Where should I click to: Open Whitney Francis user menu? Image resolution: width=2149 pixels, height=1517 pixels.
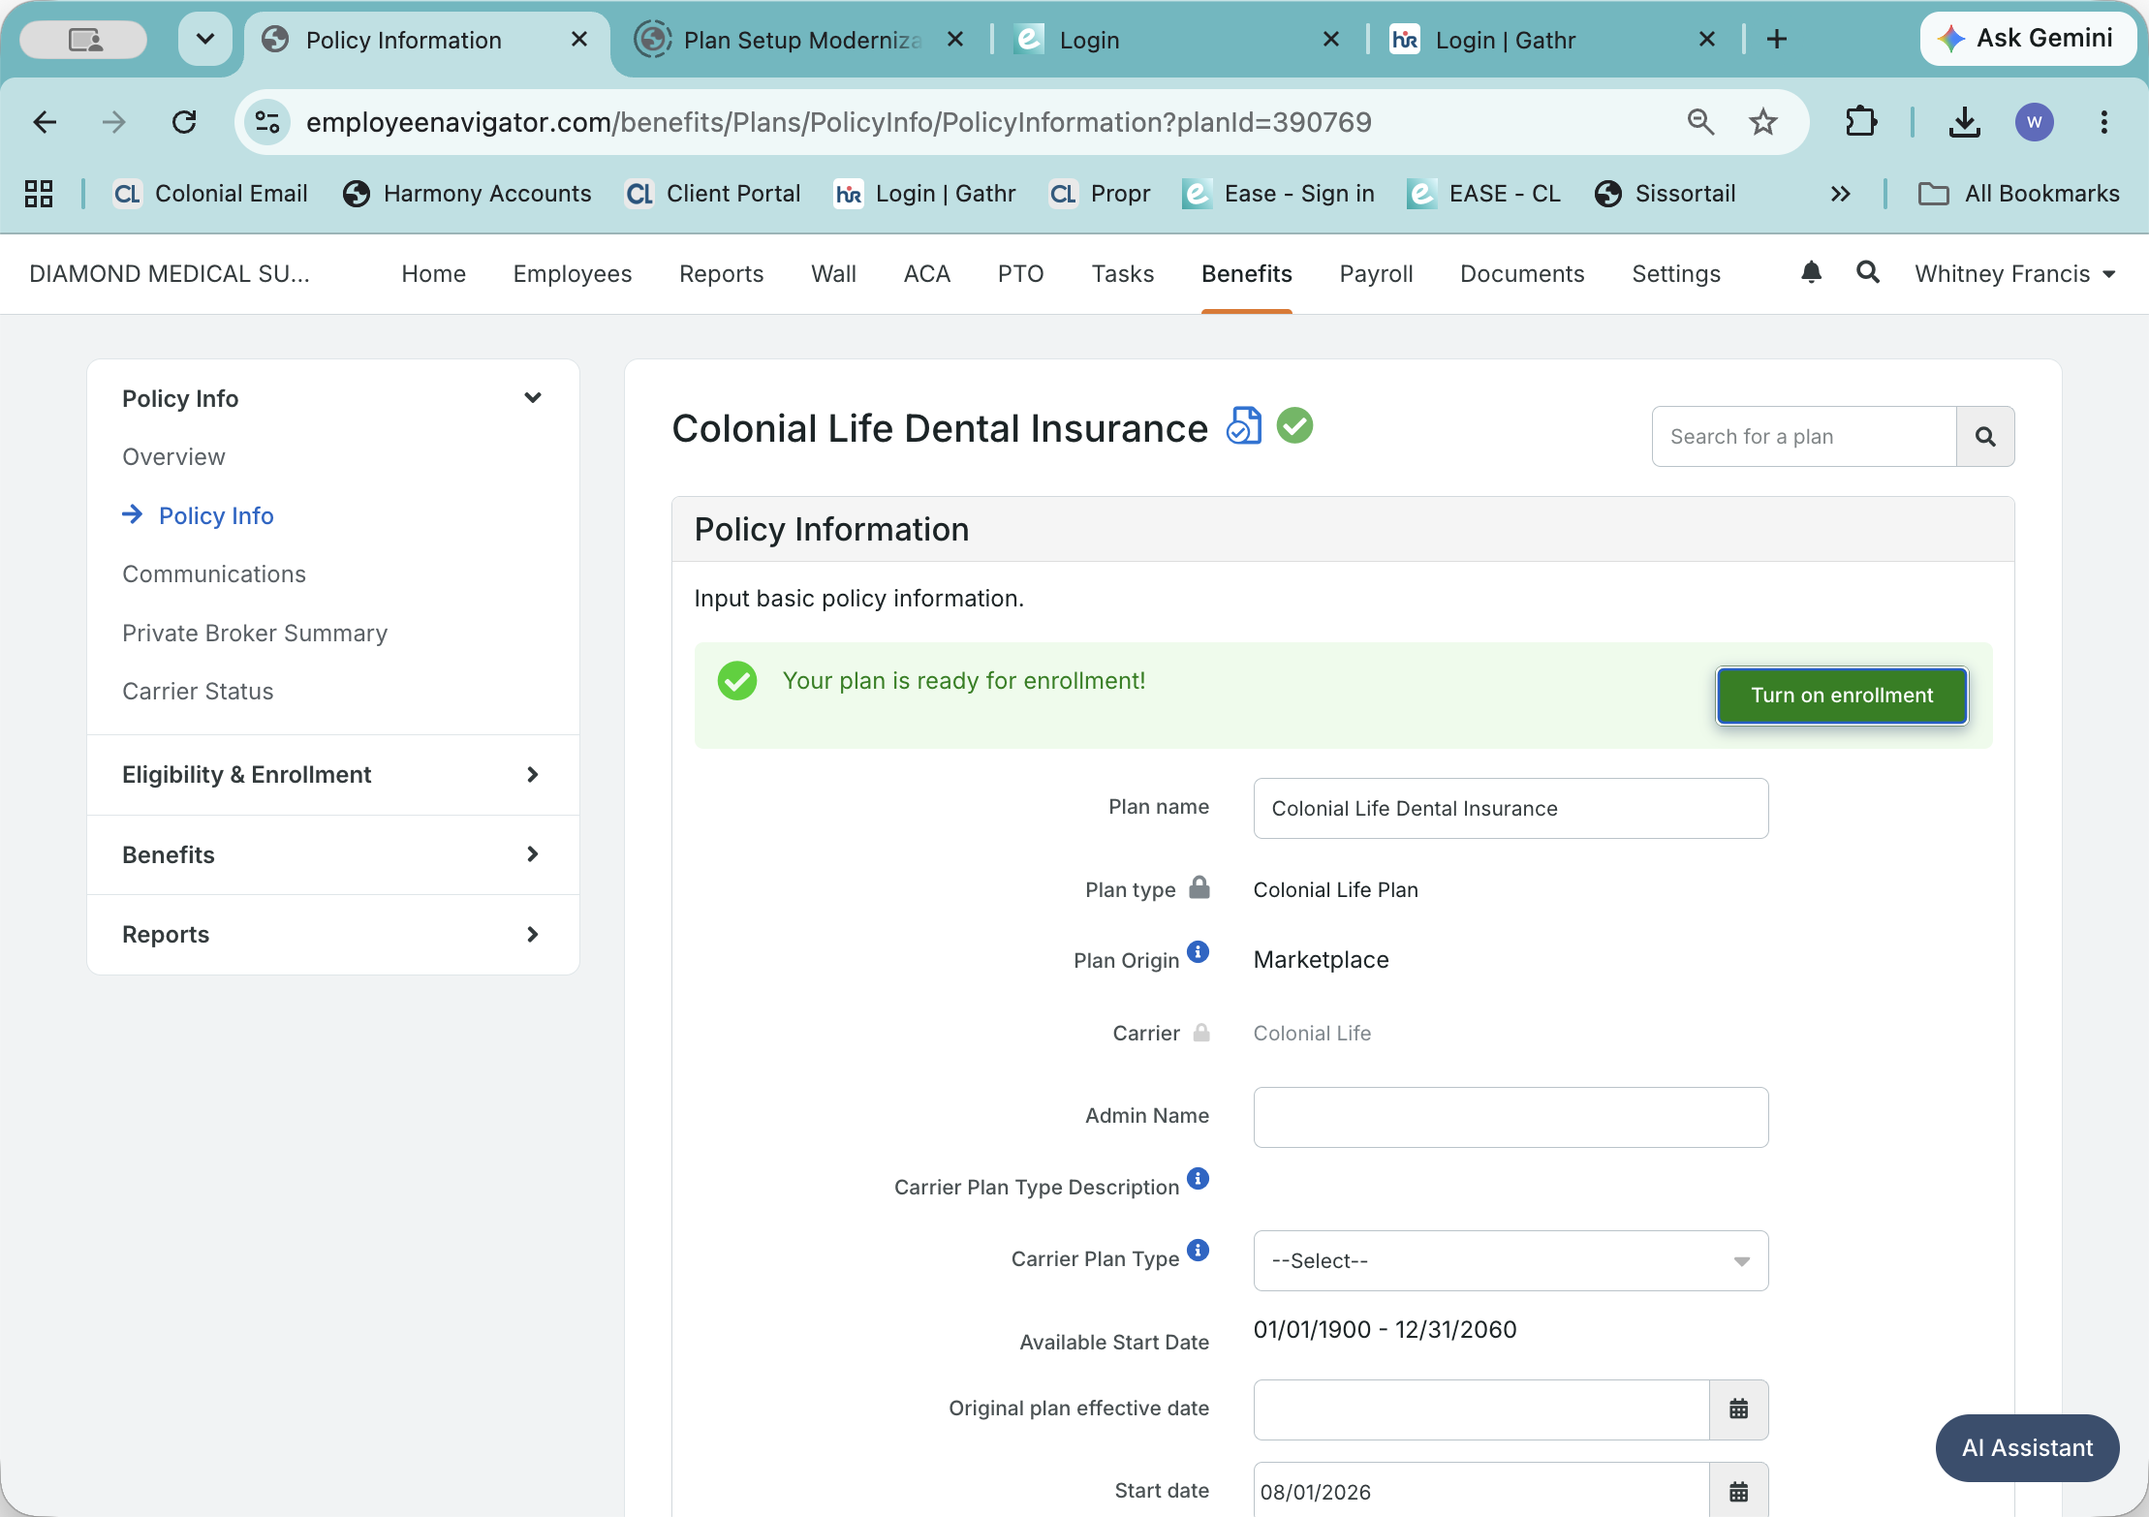pyautogui.click(x=2015, y=274)
